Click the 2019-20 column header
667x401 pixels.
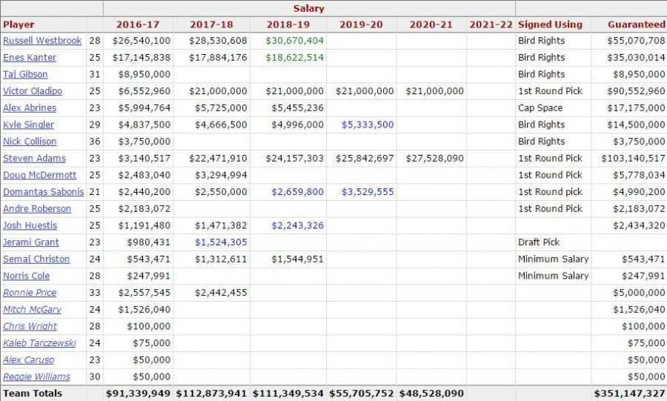[x=361, y=24]
